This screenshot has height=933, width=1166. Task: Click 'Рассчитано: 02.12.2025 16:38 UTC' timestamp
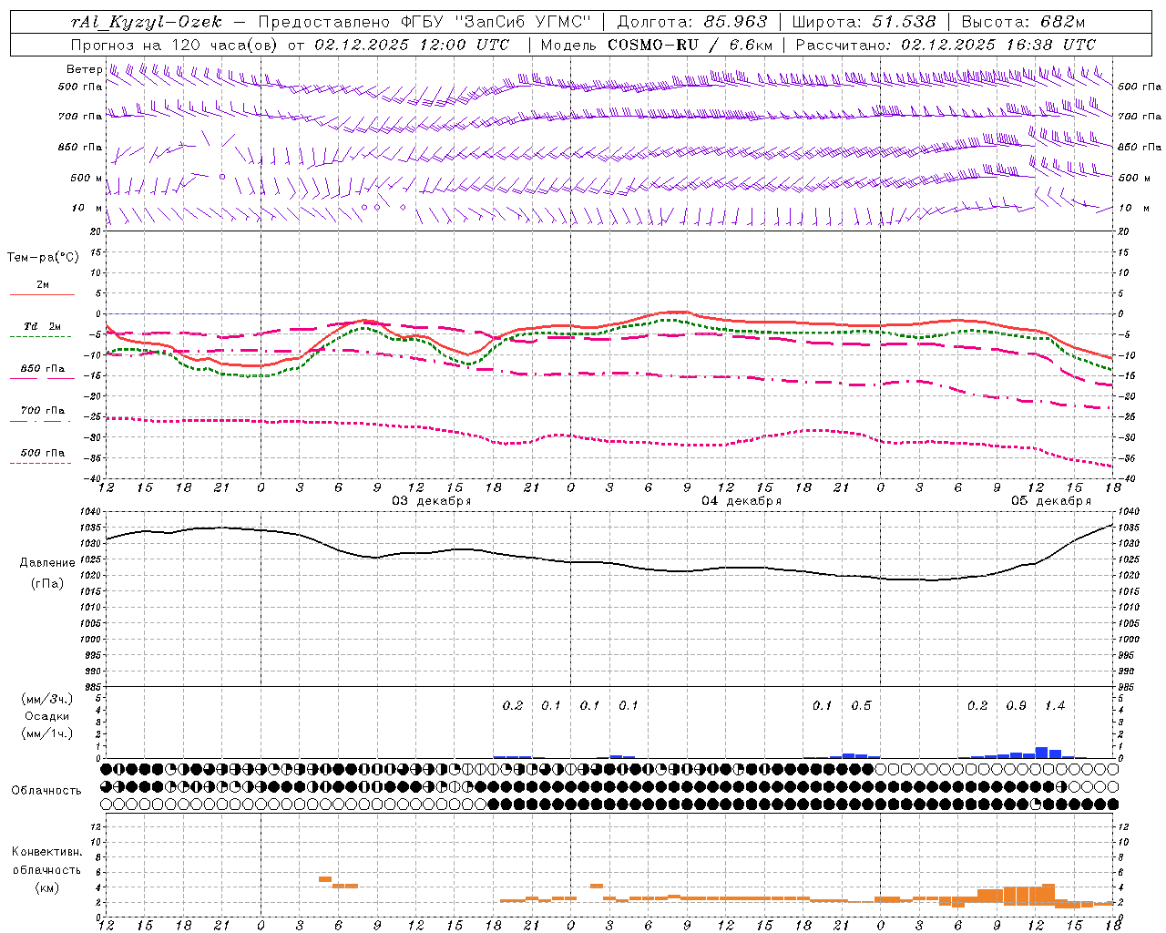[x=946, y=45]
